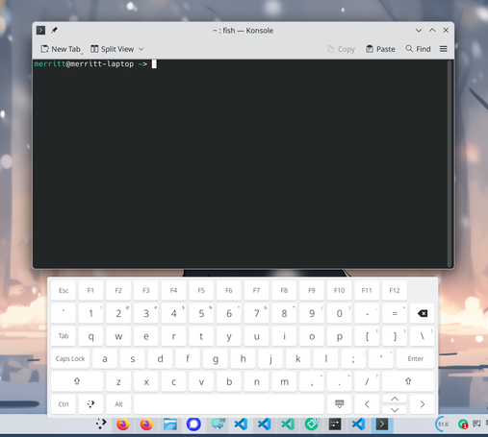The image size is (488, 437).
Task: Open the dark sliders app icon in taskbar
Action: coord(335,425)
